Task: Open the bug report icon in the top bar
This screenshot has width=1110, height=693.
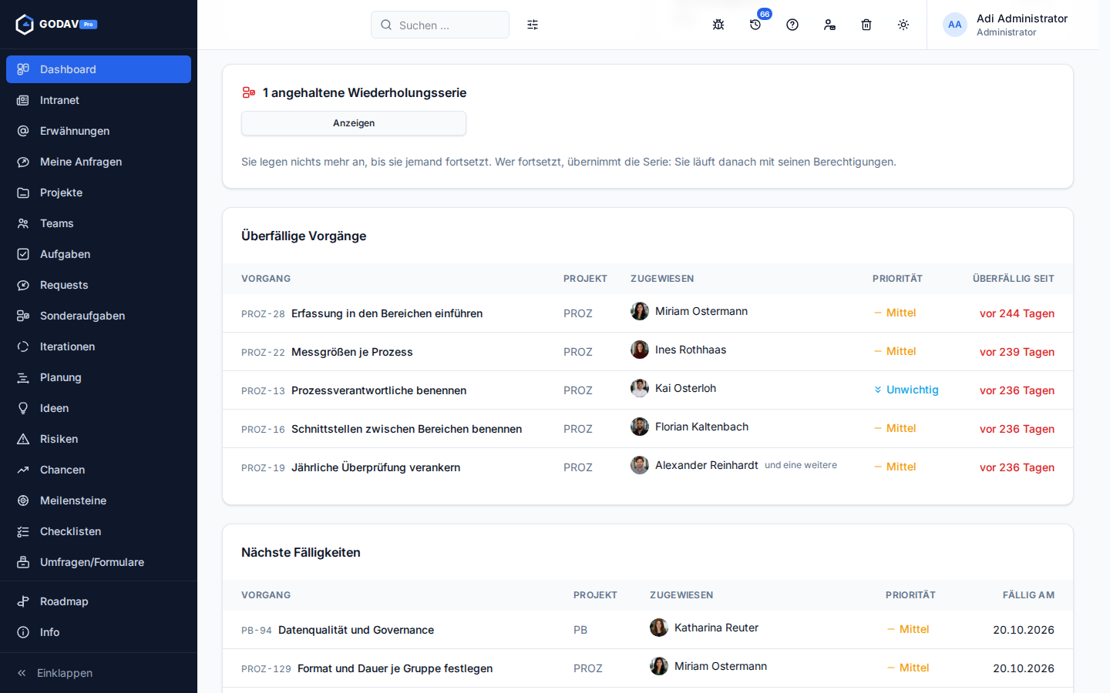Action: coord(718,25)
